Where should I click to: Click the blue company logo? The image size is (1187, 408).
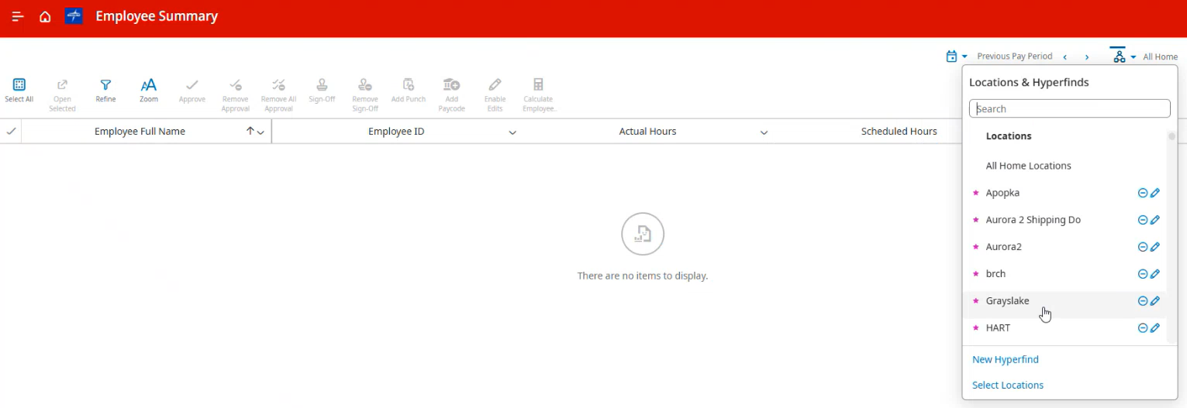pyautogui.click(x=74, y=16)
